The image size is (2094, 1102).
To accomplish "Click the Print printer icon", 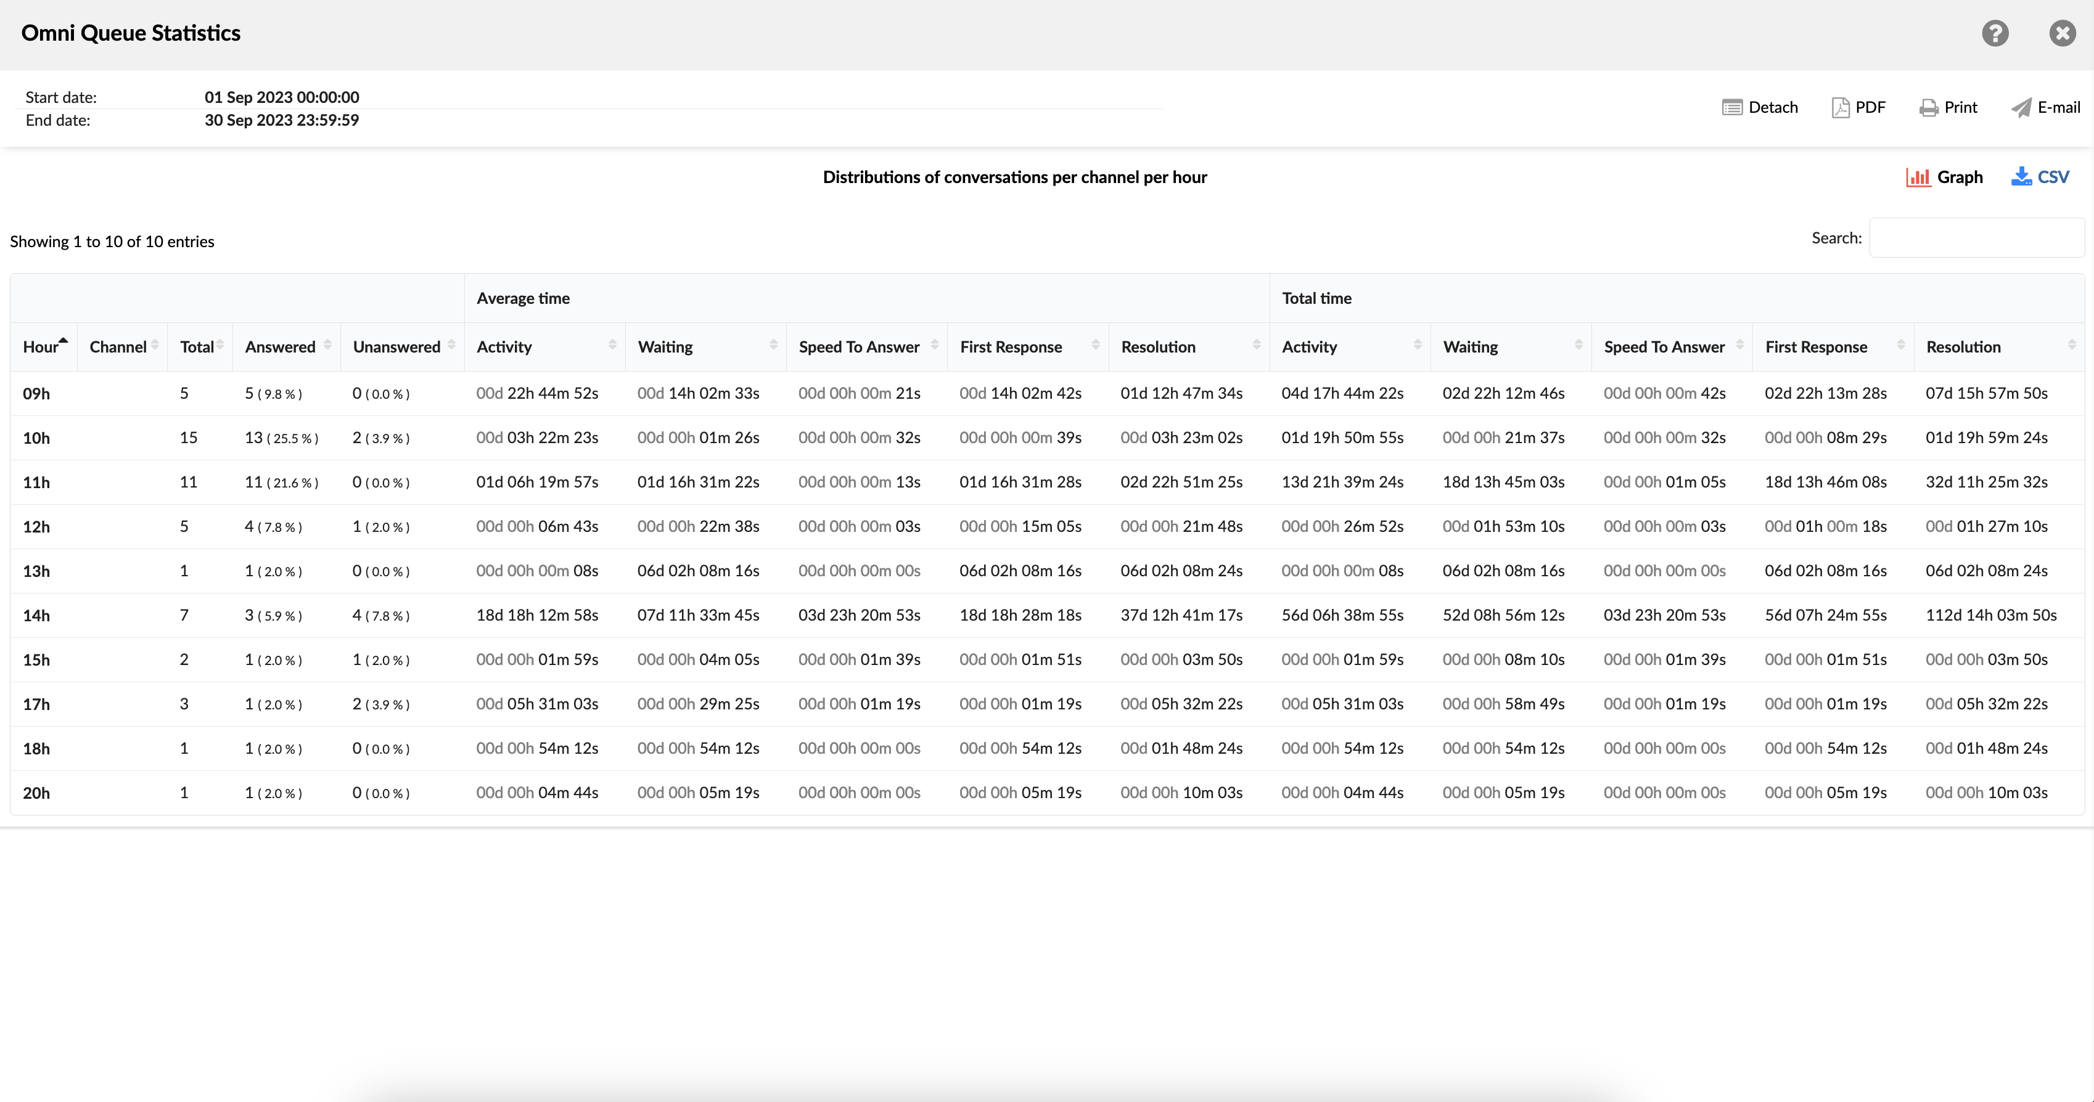I will pos(1928,107).
